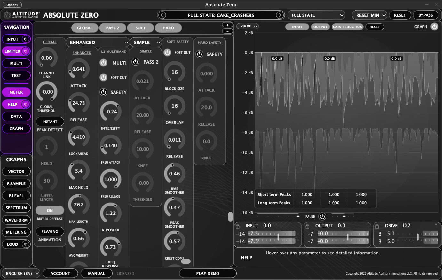Open the ENHANCED mode dropdown
The width and height of the screenshot is (442, 280).
coord(98,42)
